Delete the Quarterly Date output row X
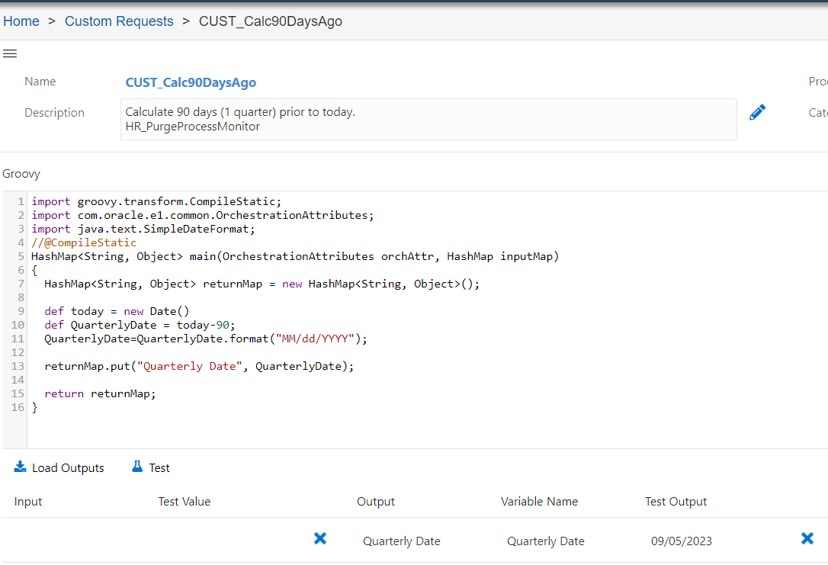The image size is (828, 565). click(807, 538)
